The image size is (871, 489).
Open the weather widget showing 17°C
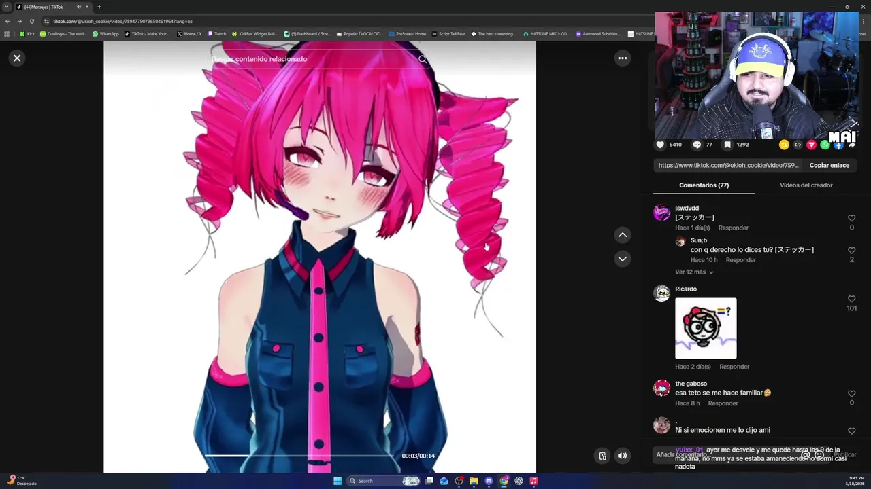pos(22,481)
